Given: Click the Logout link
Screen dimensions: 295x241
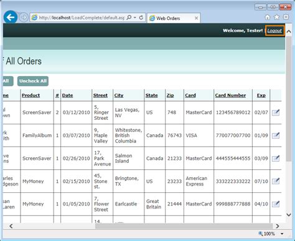Looking at the screenshot, I should tap(274, 31).
